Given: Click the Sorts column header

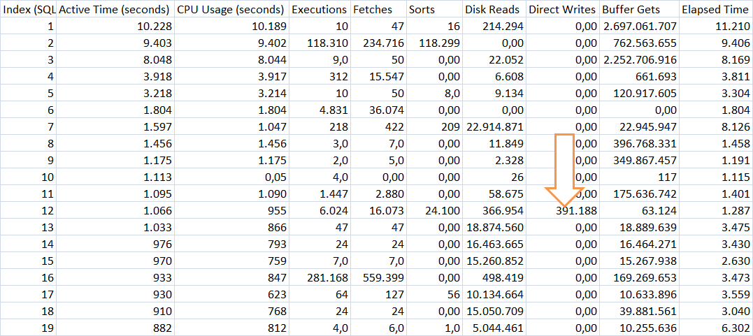Looking at the screenshot, I should pyautogui.click(x=434, y=10).
